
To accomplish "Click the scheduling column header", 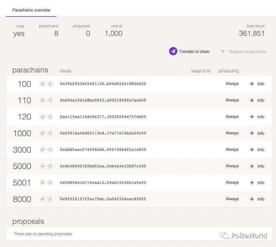I will (228, 71).
